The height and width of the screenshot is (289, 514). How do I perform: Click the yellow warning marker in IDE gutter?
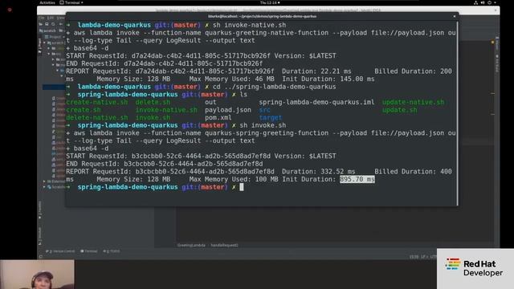(x=492, y=43)
